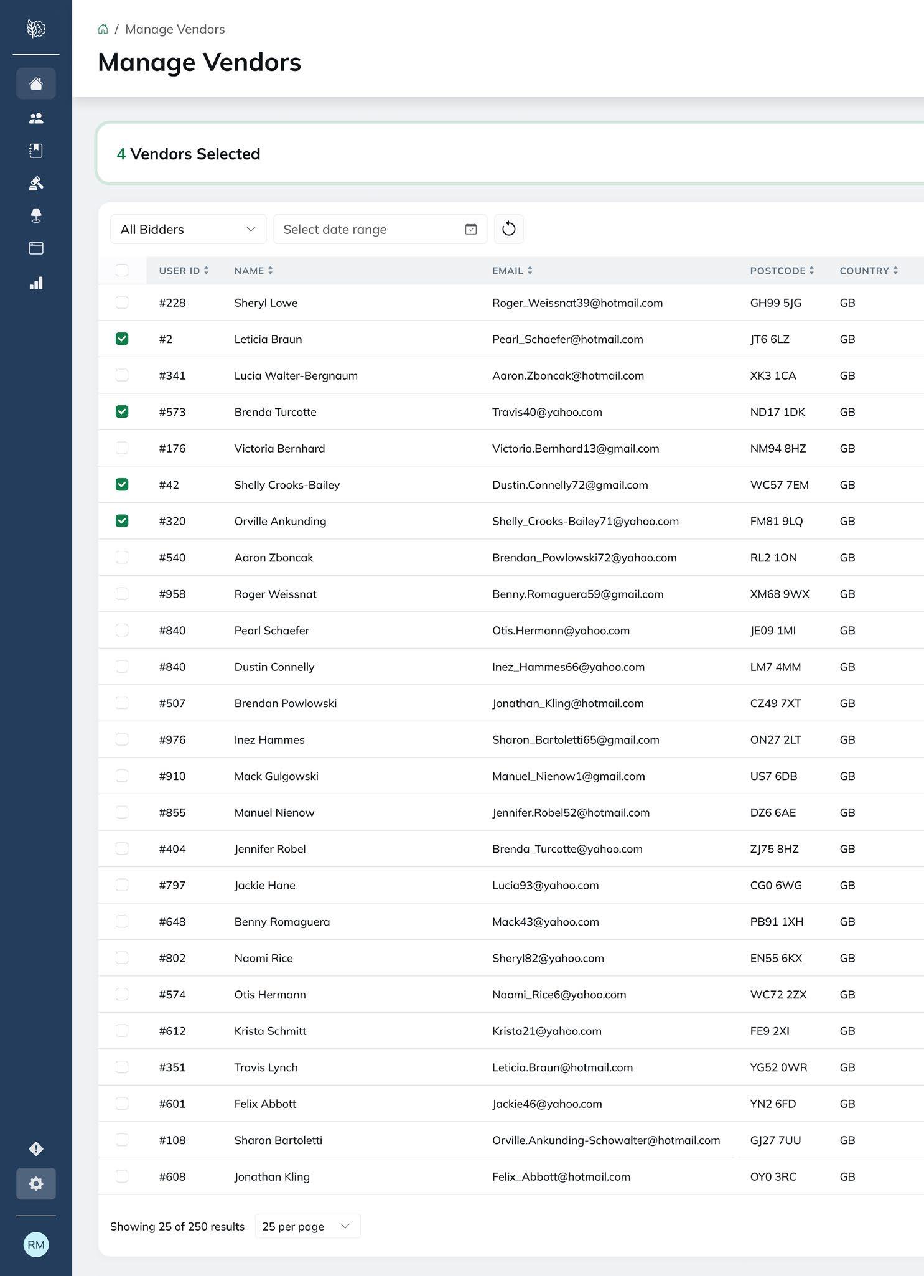
Task: Sort by the POSTCODE column arrows
Action: tap(811, 270)
